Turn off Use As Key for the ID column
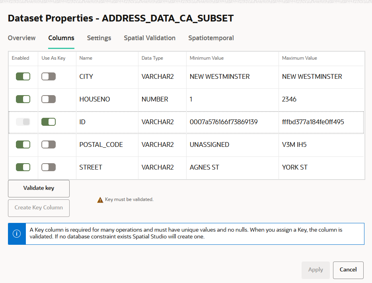Screen dimensions: 372x283 (x=49, y=121)
